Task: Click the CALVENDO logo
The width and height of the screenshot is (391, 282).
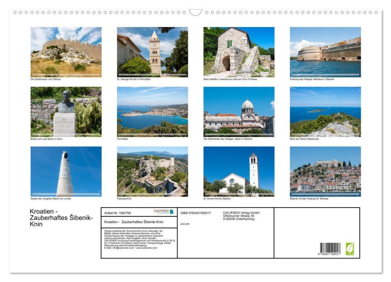Action: (x=164, y=211)
